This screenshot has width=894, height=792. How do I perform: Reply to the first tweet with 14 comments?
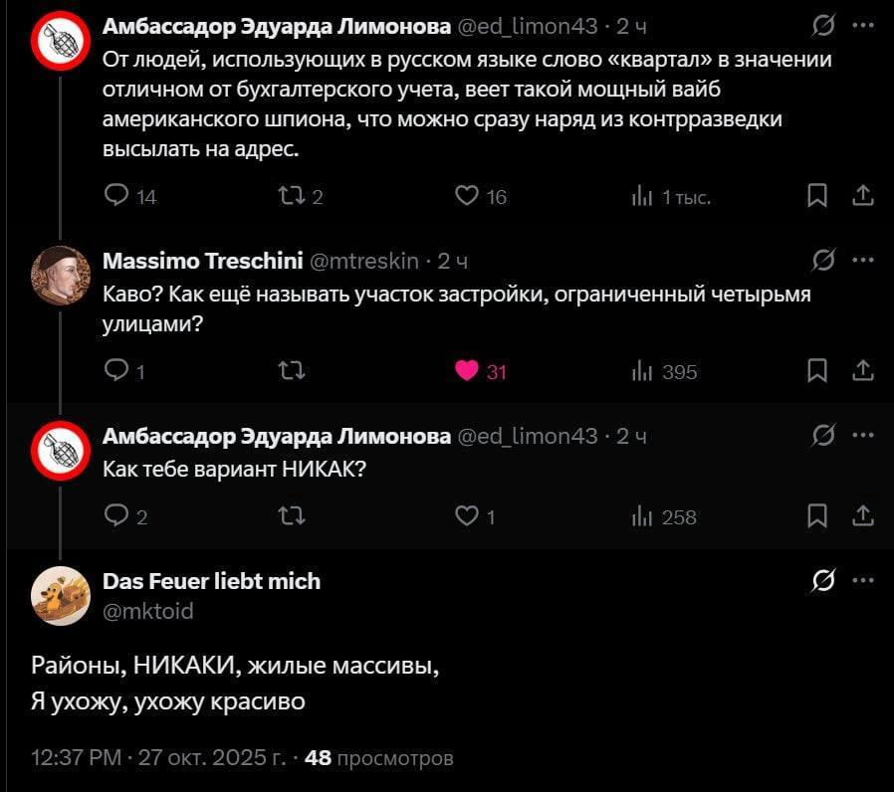pos(117,196)
